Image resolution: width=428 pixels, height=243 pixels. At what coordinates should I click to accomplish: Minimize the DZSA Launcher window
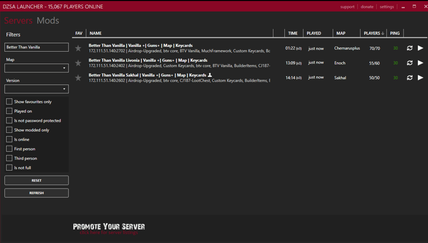[403, 7]
